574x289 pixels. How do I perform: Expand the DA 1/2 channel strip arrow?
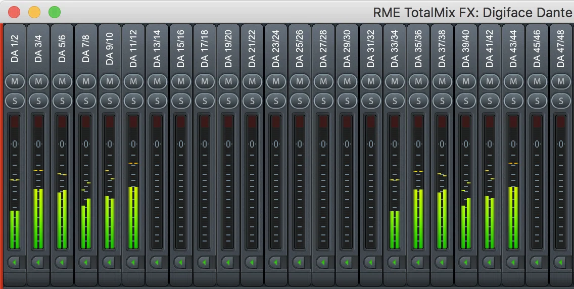(x=15, y=262)
